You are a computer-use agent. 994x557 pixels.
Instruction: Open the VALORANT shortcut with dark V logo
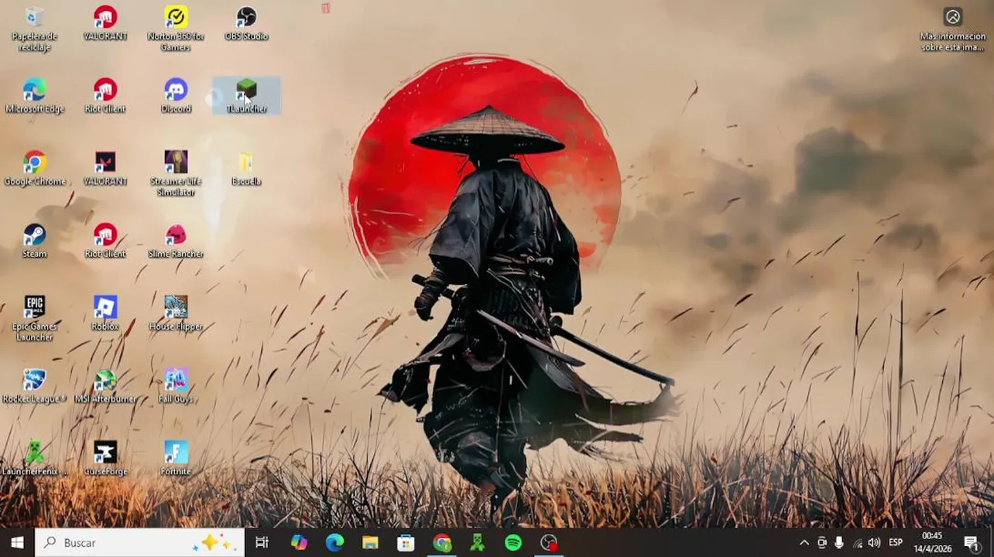click(x=105, y=169)
